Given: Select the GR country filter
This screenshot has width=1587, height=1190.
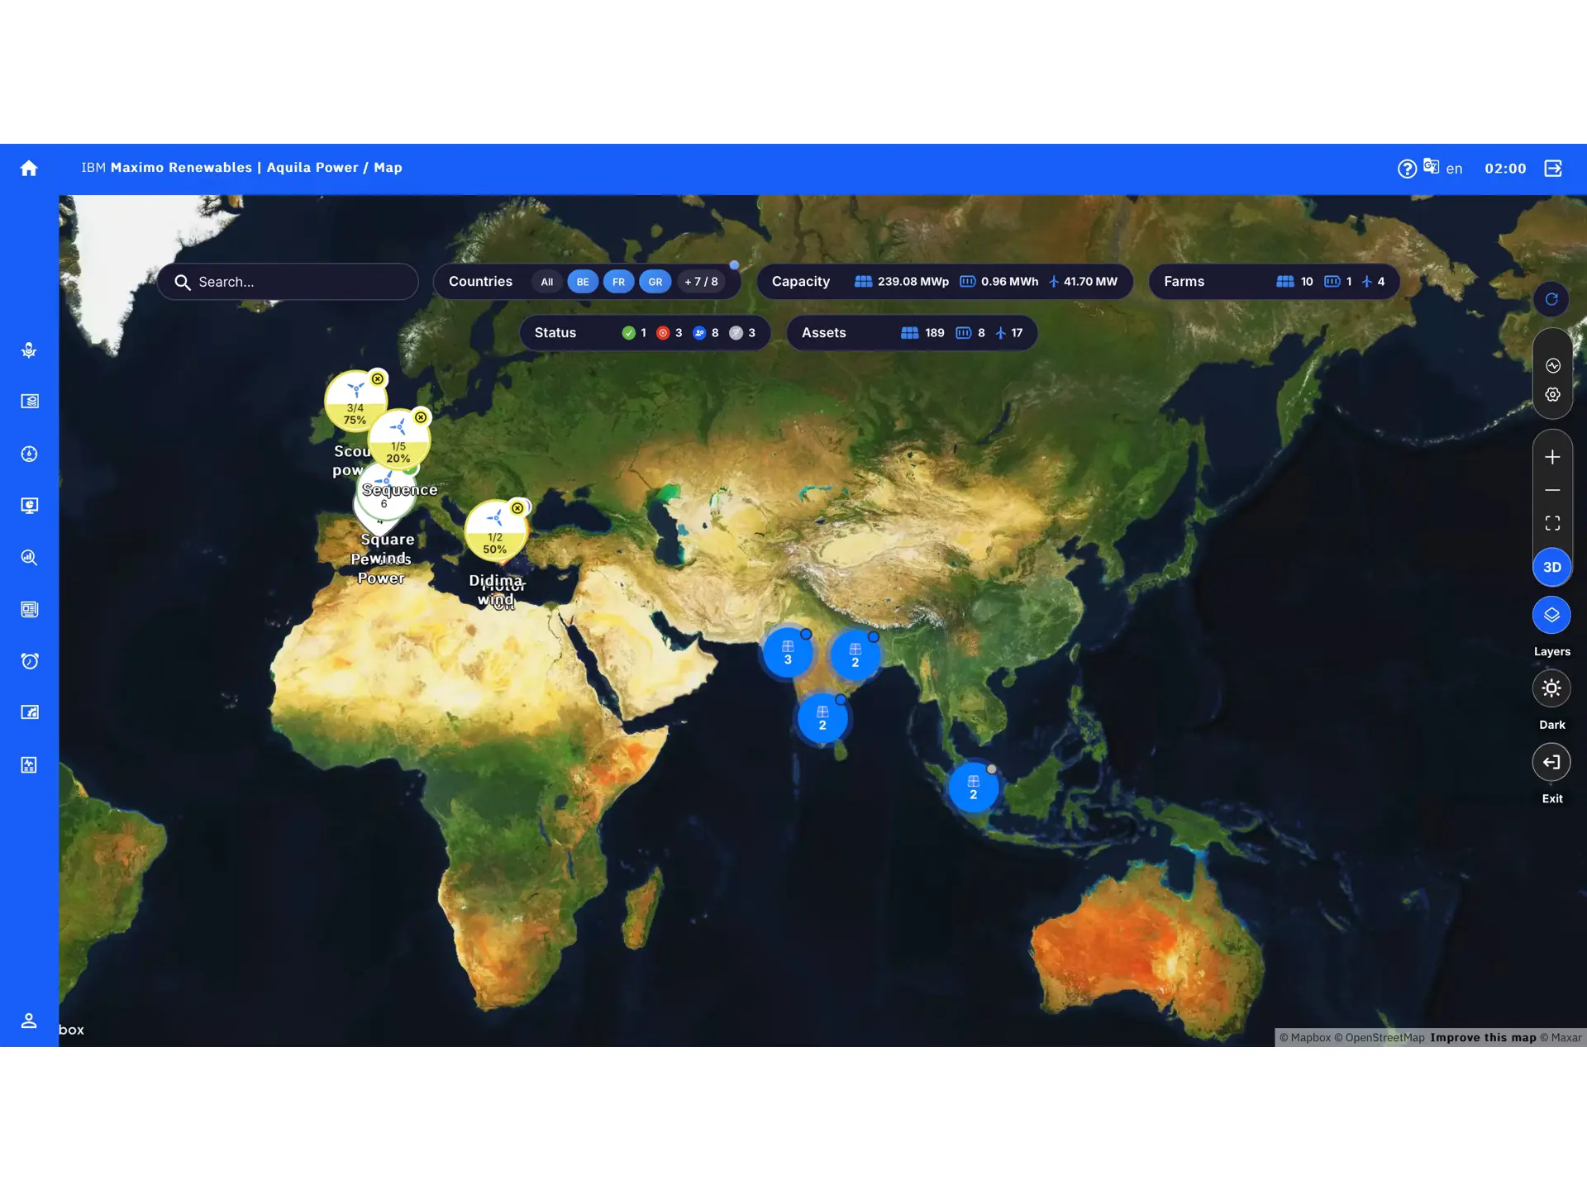Looking at the screenshot, I should click(x=655, y=282).
